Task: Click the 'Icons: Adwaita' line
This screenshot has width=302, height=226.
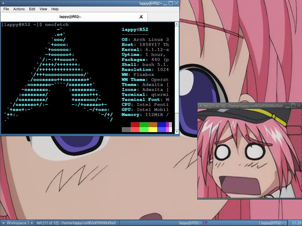Action: click(145, 89)
